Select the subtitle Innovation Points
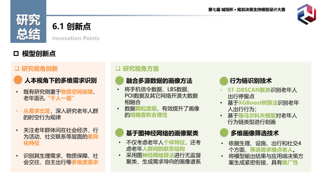Viewport: 321px width, 180px height. click(76, 38)
